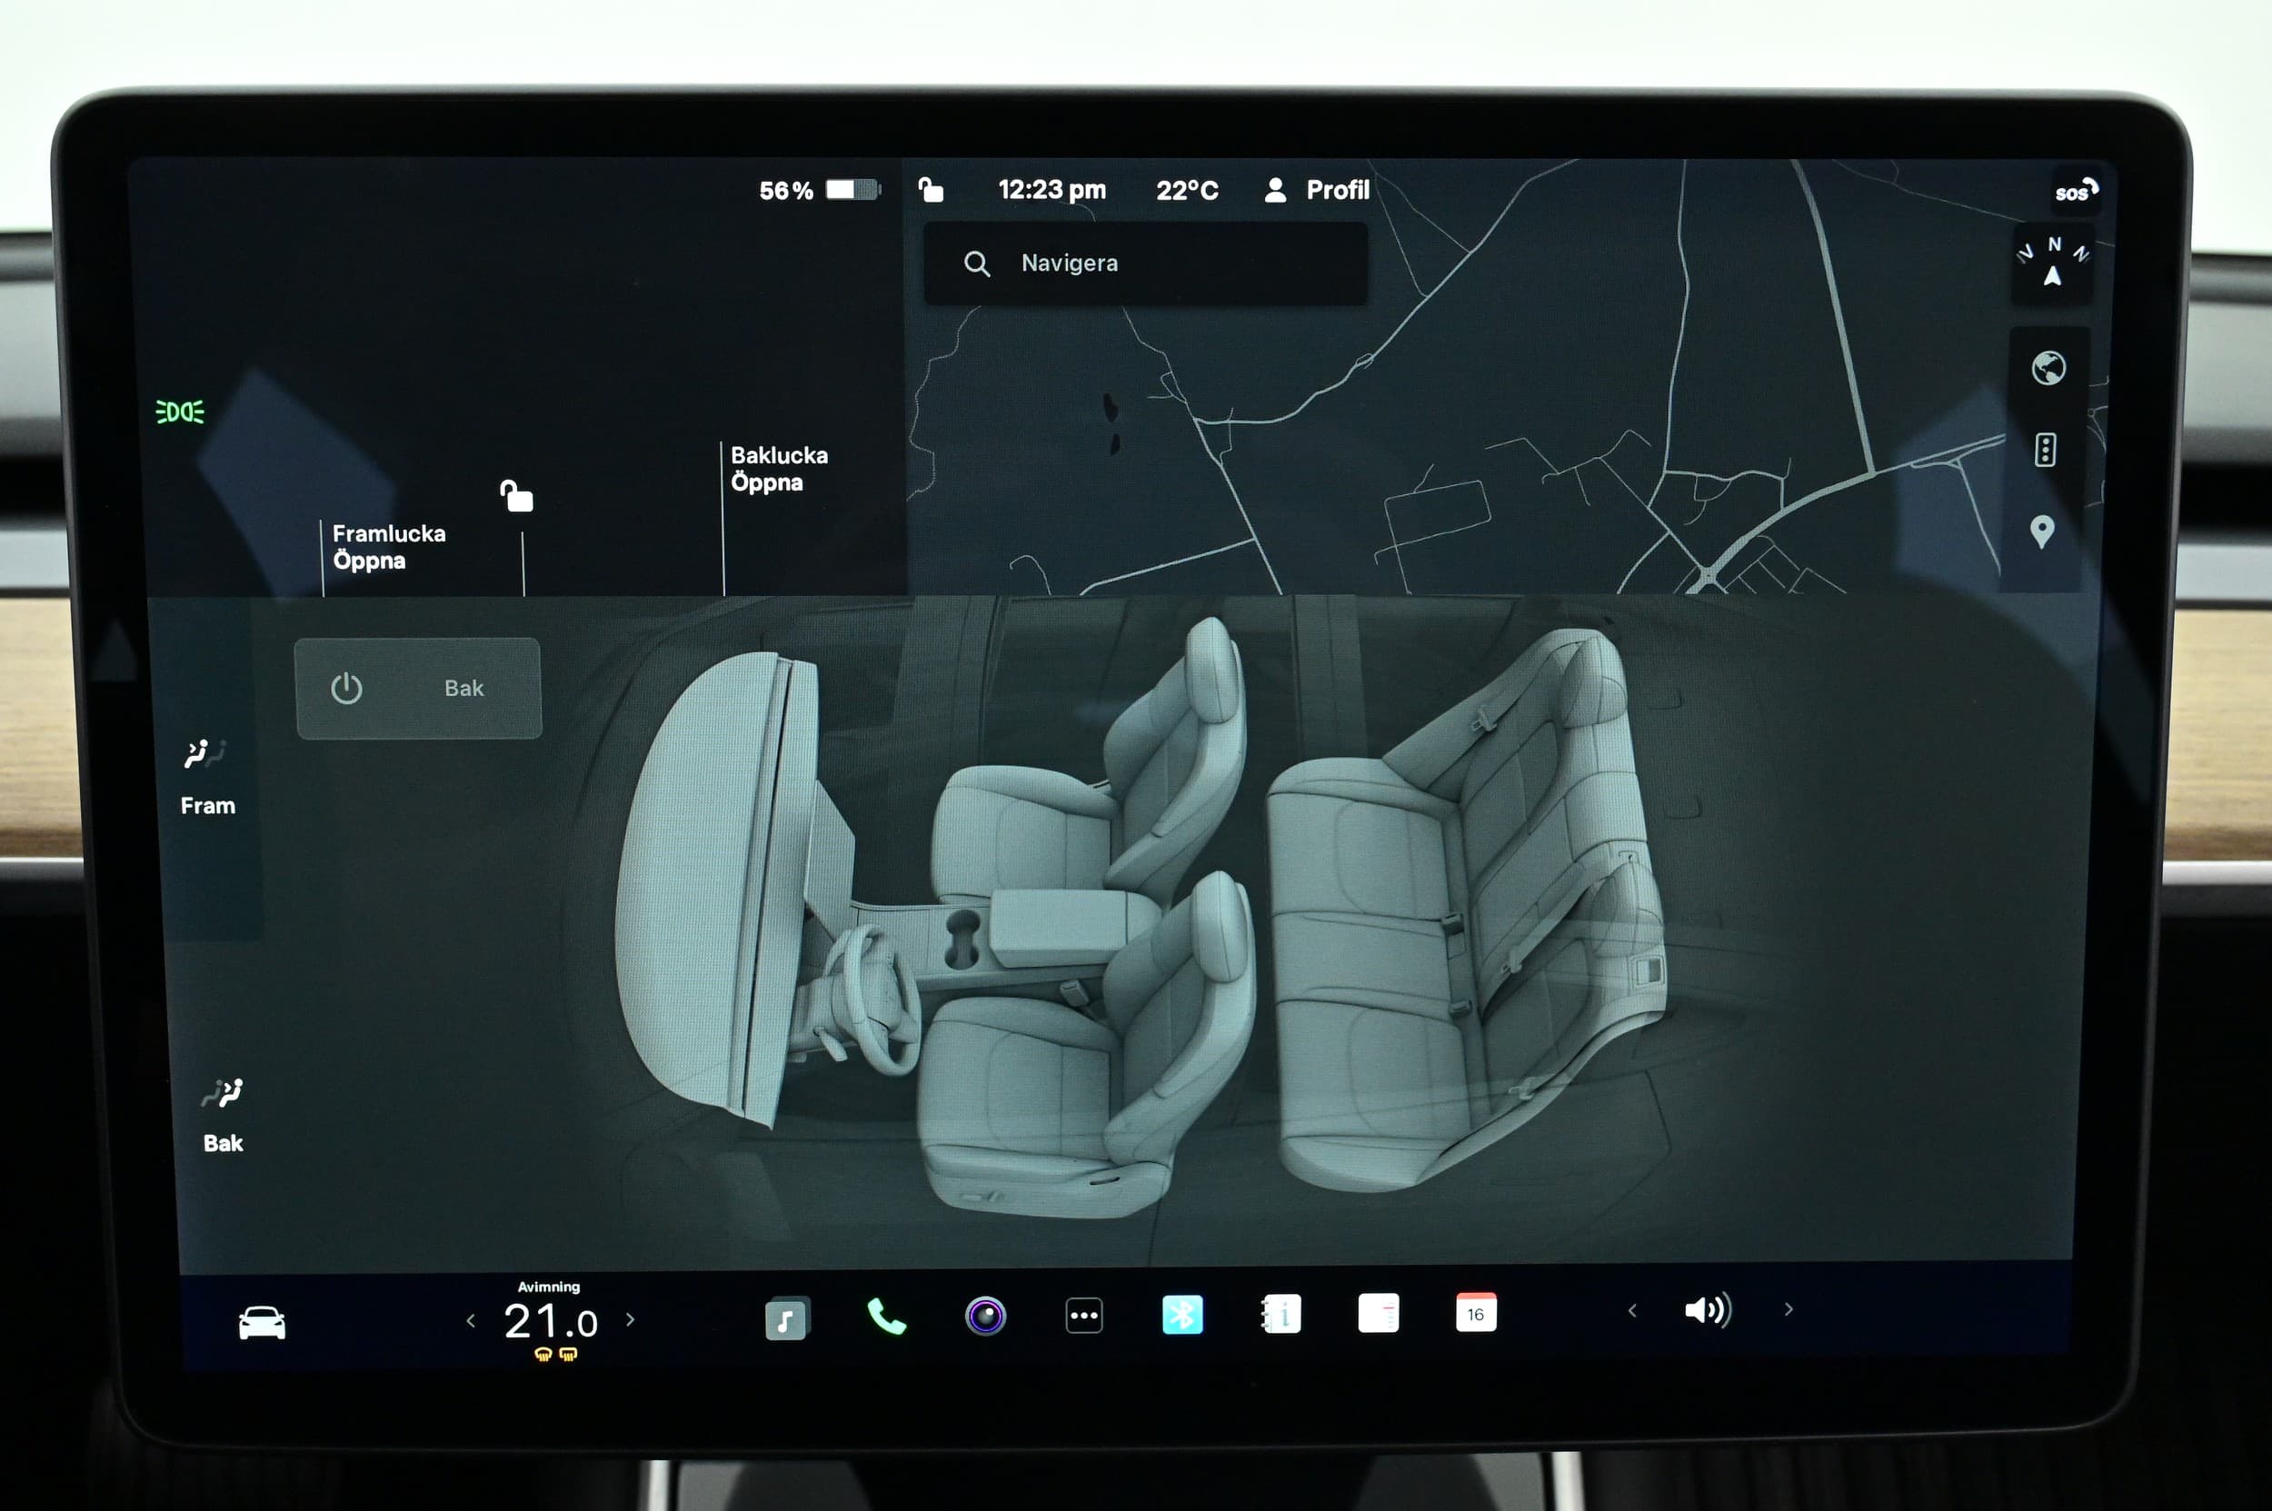
Task: Tap the SOS emergency icon
Action: [2076, 190]
